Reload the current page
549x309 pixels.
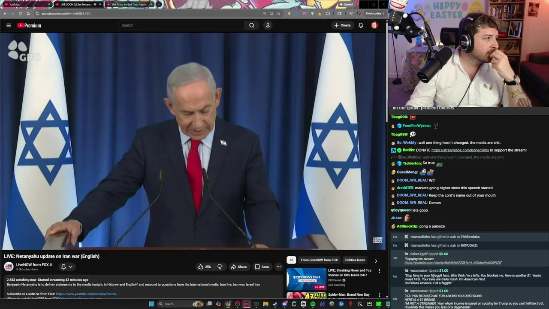pos(20,13)
